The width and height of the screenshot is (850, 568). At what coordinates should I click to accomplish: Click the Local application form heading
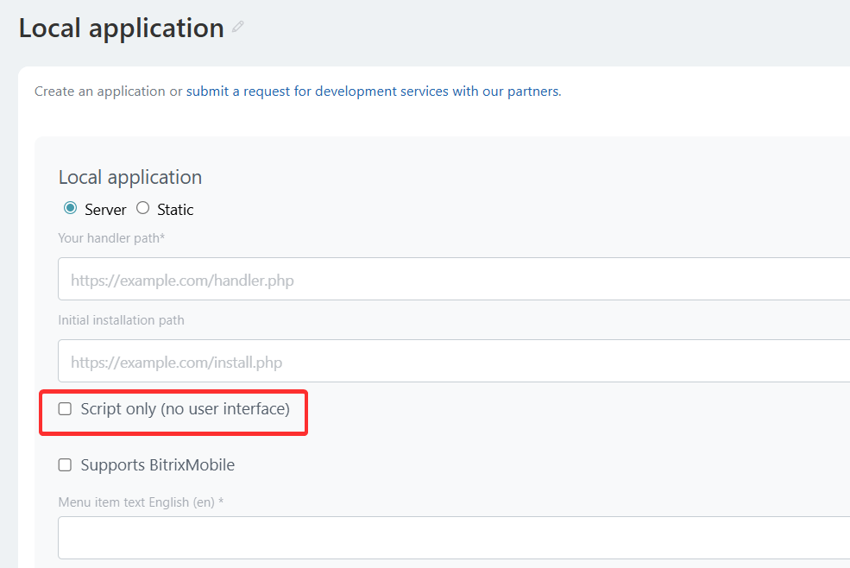coord(129,177)
